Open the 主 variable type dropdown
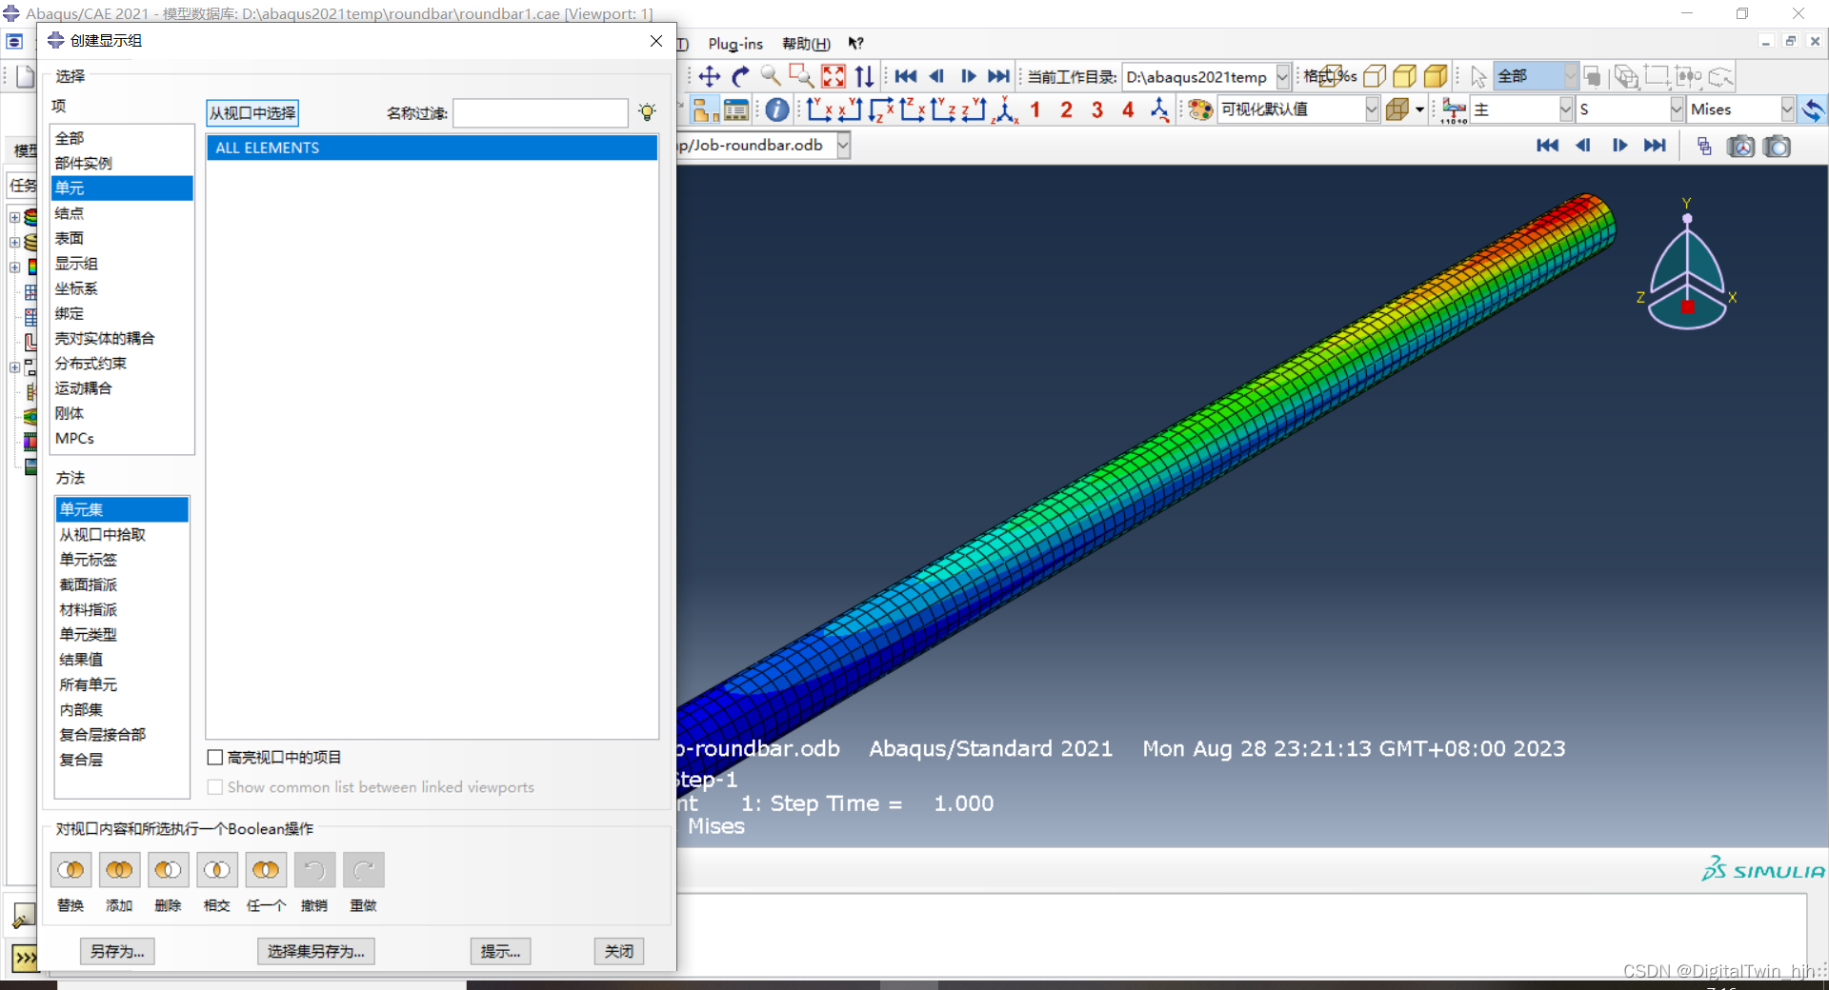This screenshot has width=1829, height=990. coord(1565,109)
